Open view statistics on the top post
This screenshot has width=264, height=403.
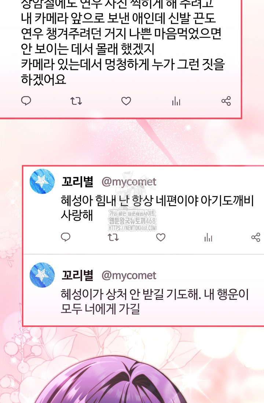[x=176, y=101]
